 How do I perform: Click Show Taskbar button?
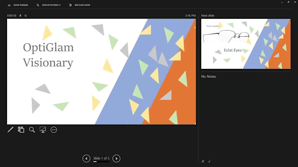(x=18, y=5)
